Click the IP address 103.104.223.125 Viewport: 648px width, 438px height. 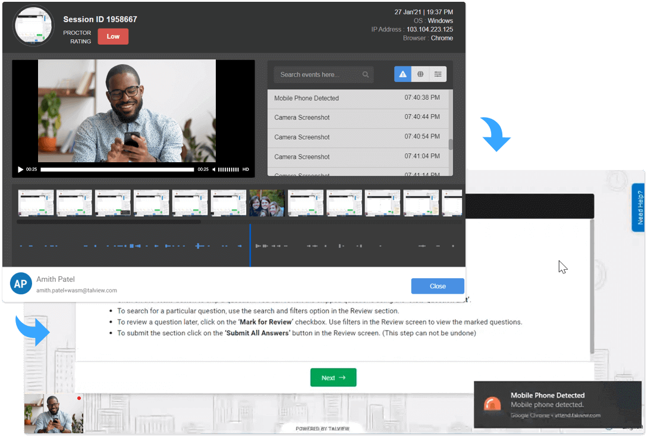430,29
